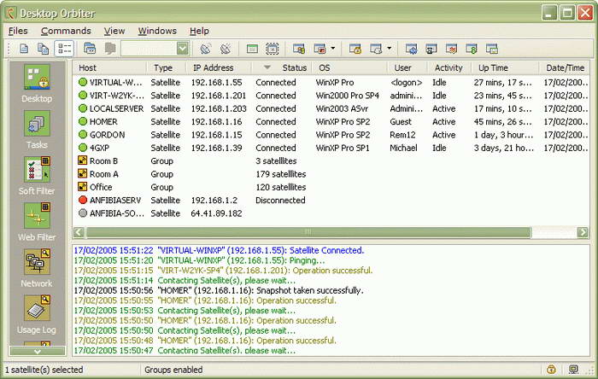Sort the list by the User column
Screen dimensions: 598x379
tap(407, 67)
